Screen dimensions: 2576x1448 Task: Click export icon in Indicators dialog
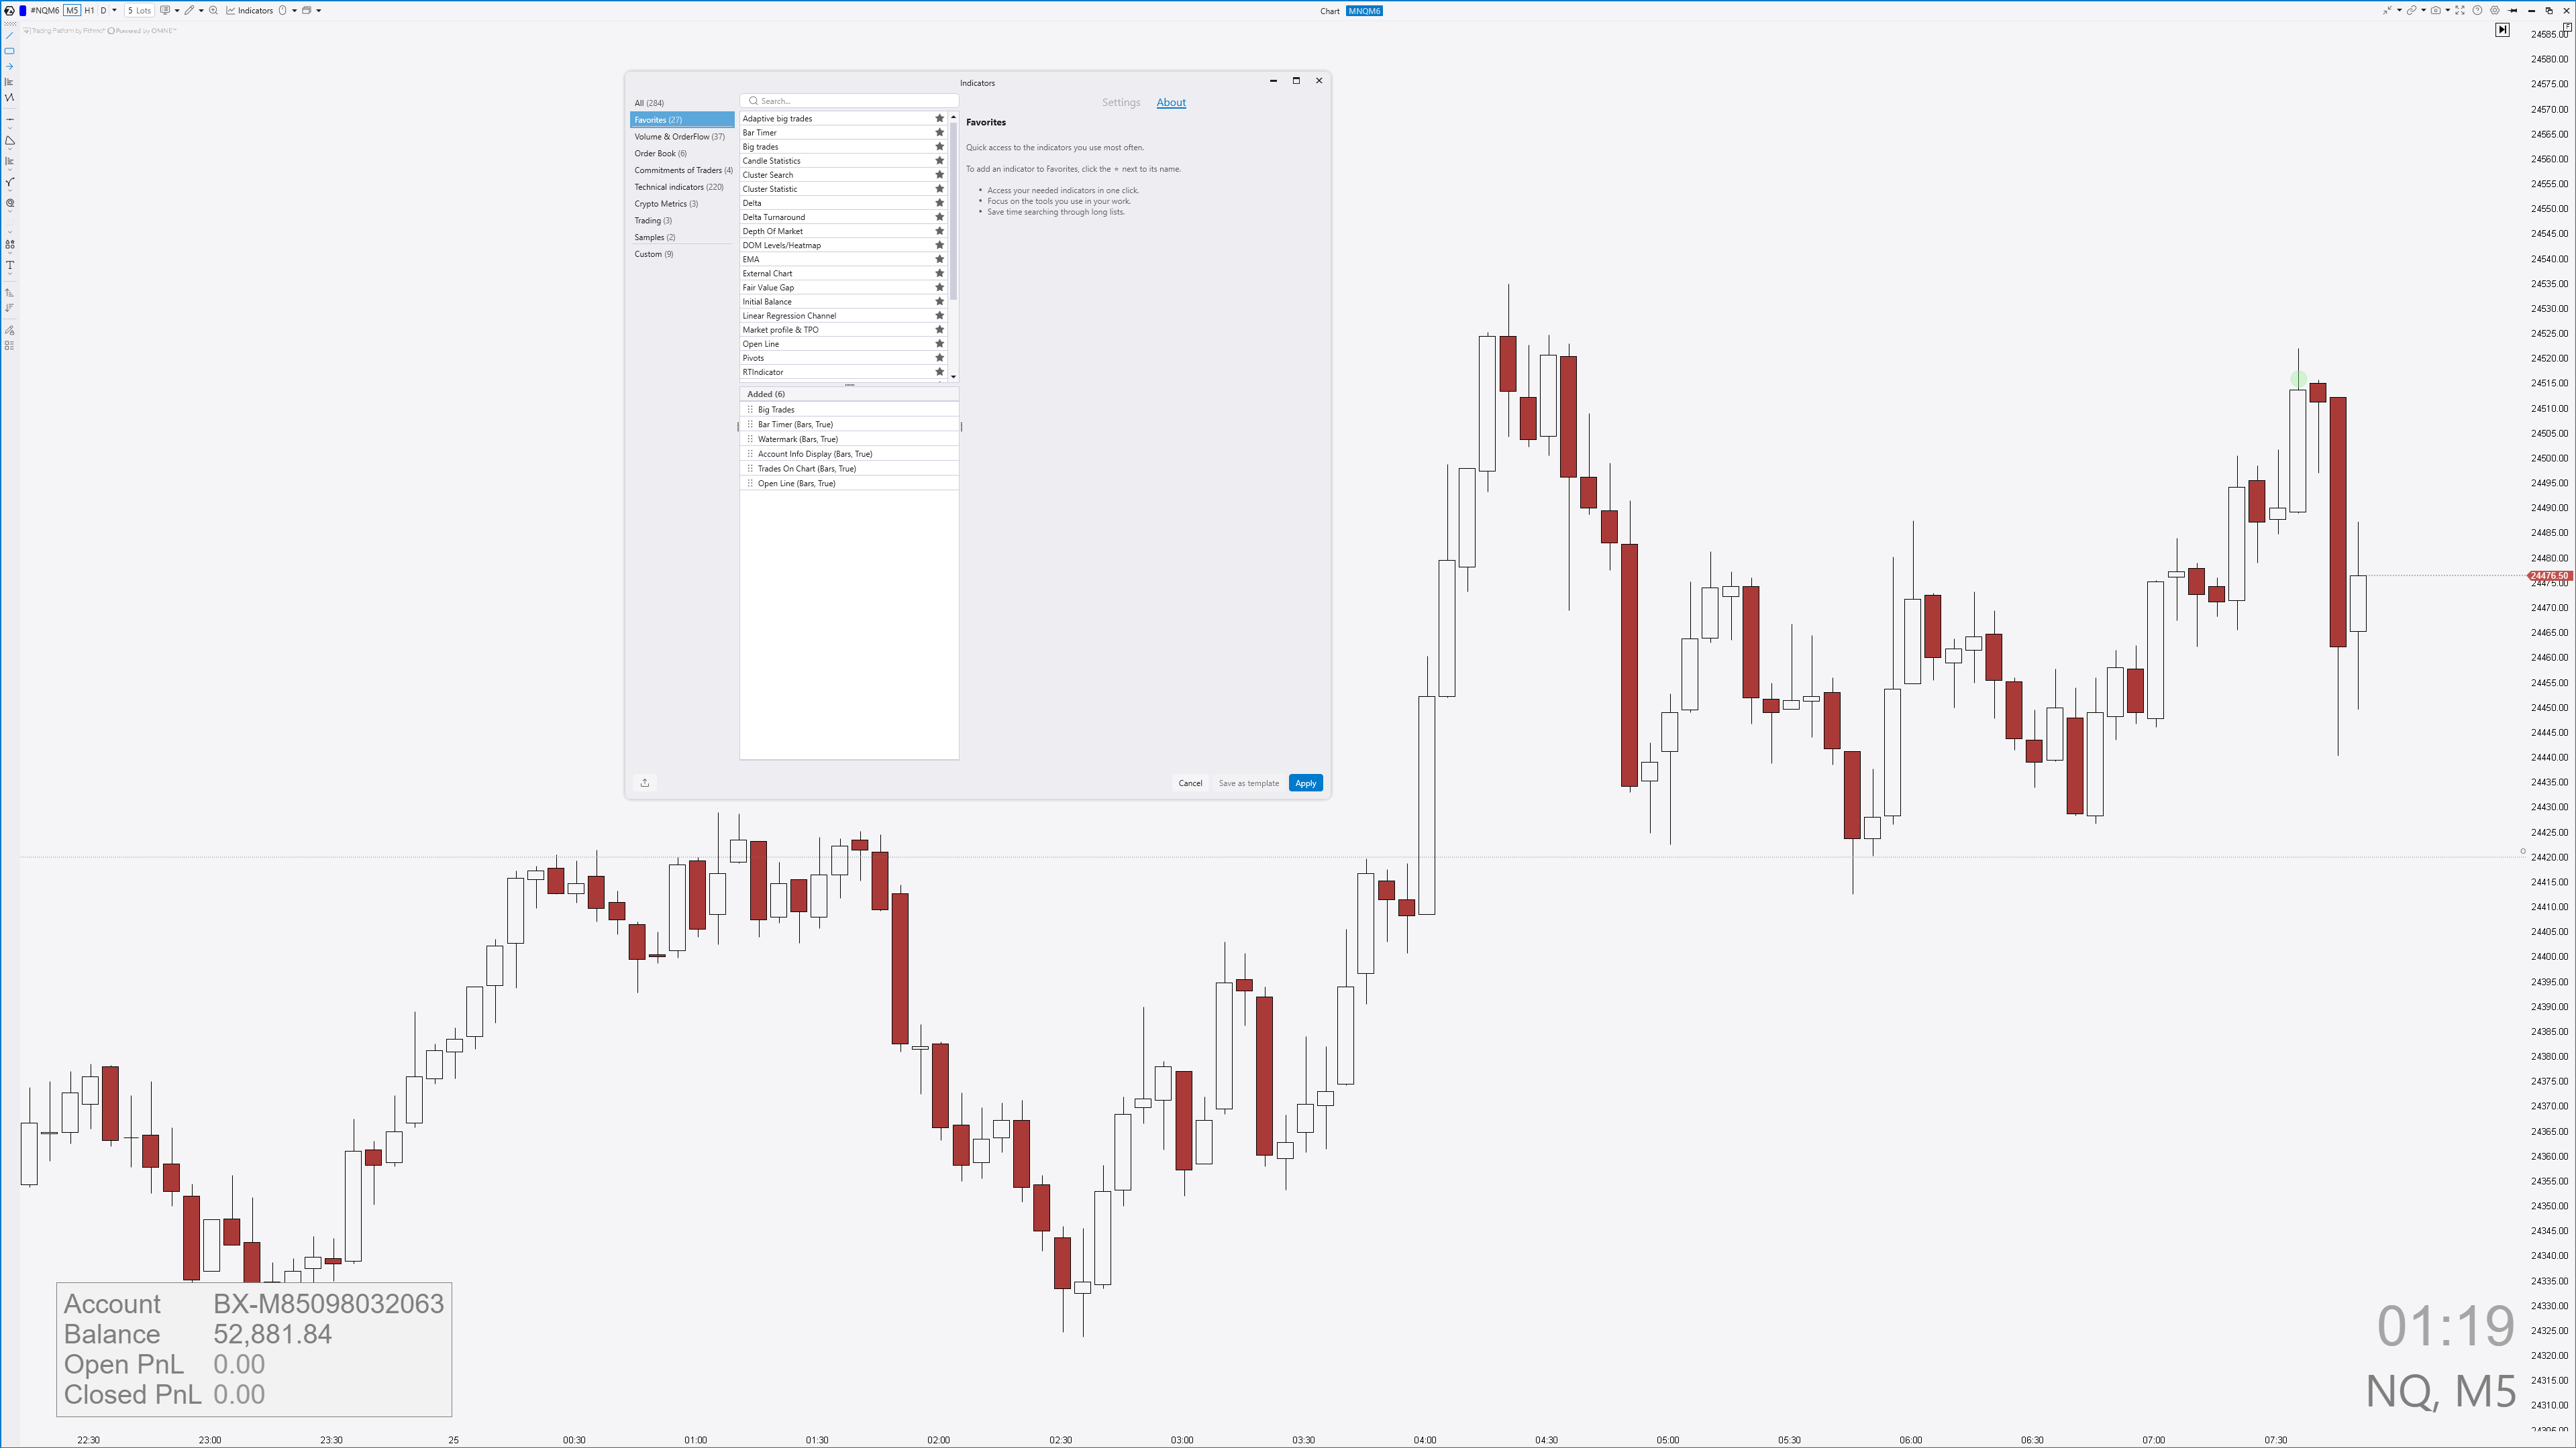tap(645, 783)
